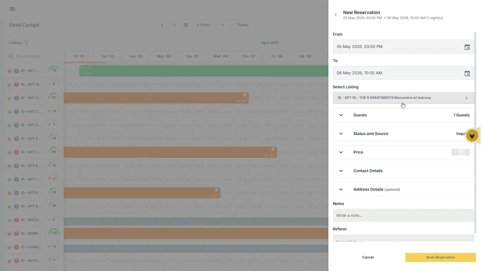This screenshot has width=482, height=271.
Task: Click the Write a note field
Action: (403, 216)
